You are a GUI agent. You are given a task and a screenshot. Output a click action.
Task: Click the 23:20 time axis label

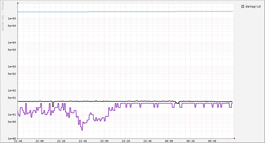pos(126,141)
